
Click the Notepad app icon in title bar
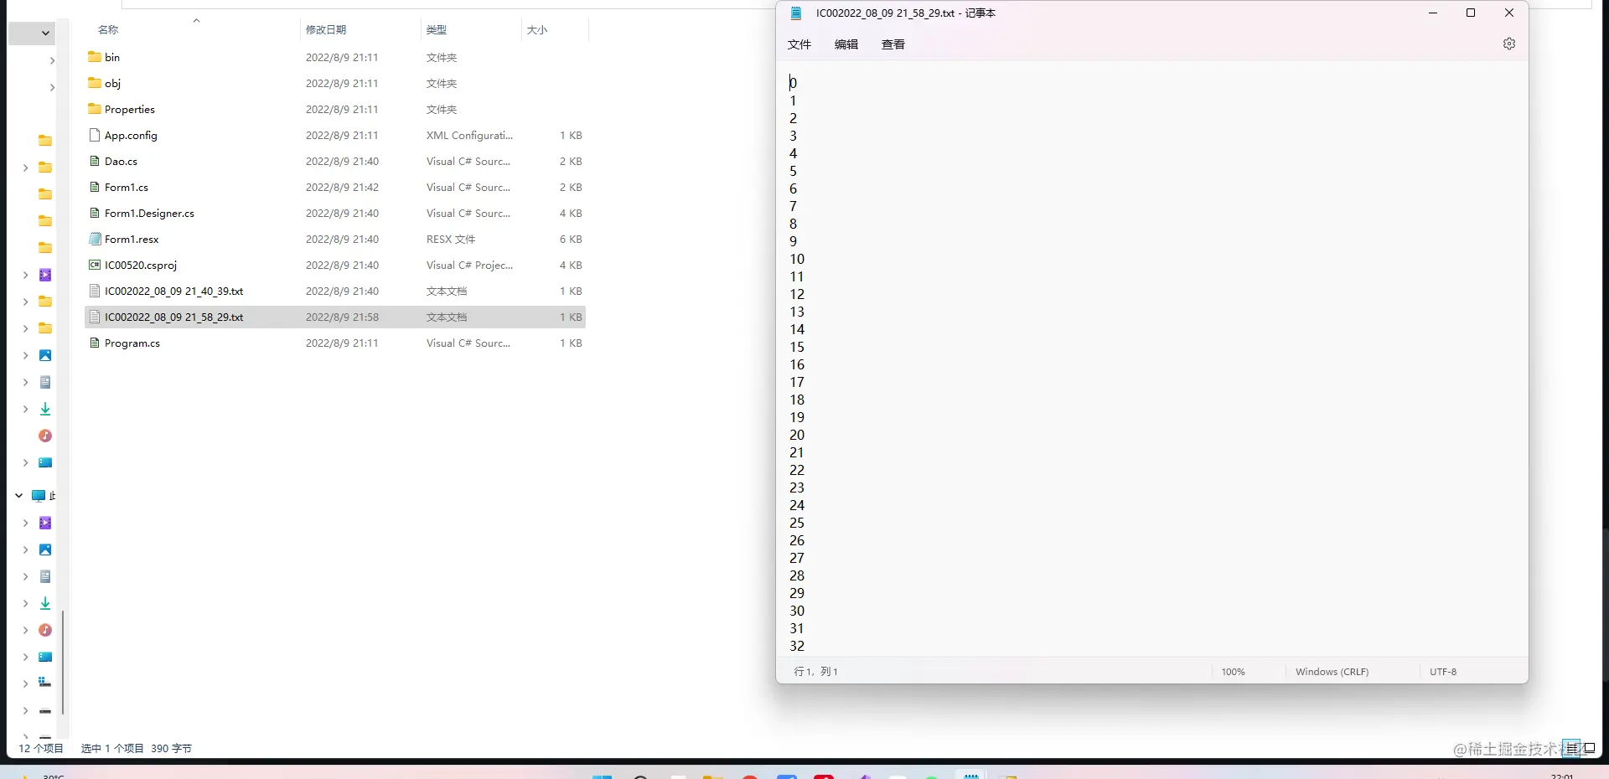796,13
